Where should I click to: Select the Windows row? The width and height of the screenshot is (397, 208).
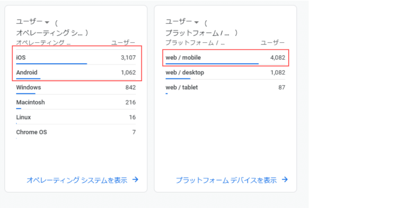point(76,87)
